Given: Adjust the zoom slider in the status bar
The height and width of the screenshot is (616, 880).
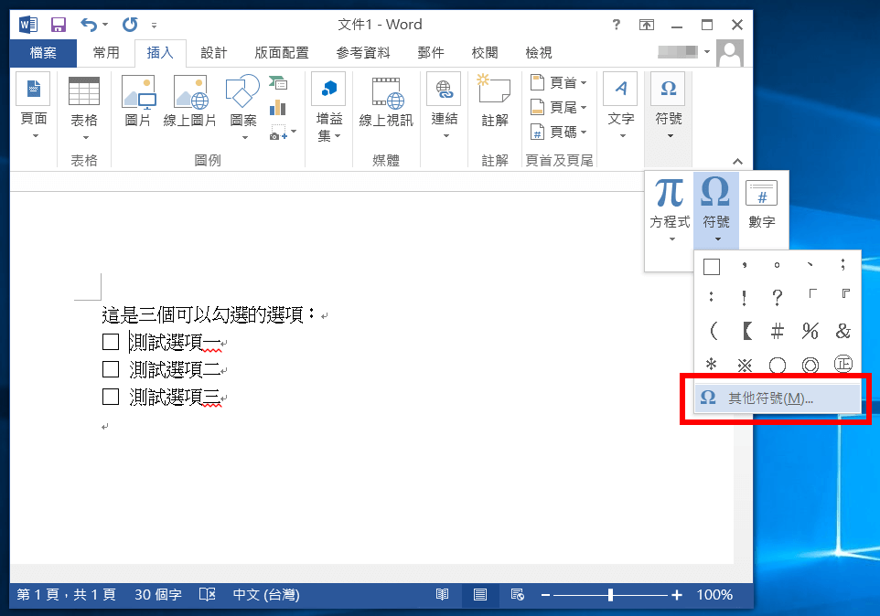Looking at the screenshot, I should pos(609,594).
